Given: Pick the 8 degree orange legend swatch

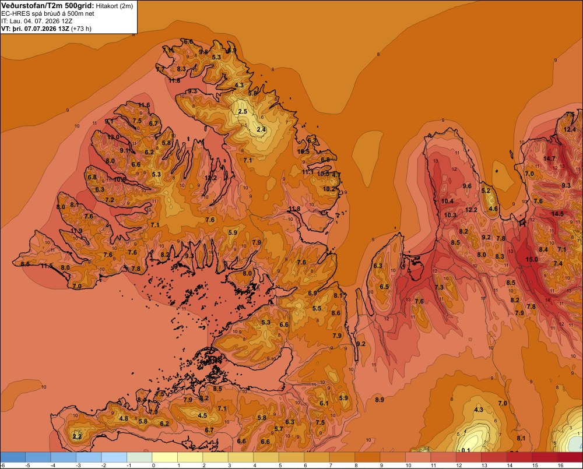Looking at the screenshot, I should pyautogui.click(x=367, y=457).
